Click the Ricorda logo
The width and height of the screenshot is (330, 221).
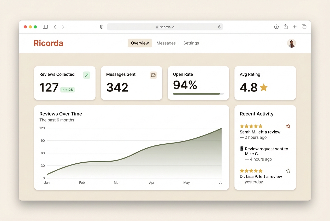point(48,43)
